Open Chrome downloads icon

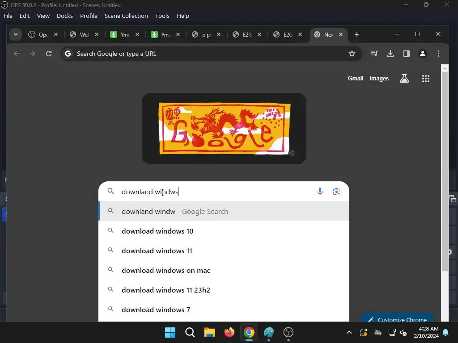[x=390, y=54]
